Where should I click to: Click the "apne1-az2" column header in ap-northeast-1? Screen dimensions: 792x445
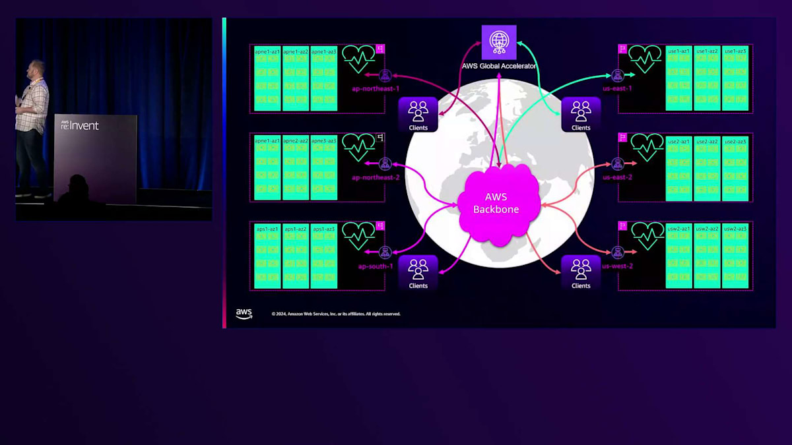point(296,51)
